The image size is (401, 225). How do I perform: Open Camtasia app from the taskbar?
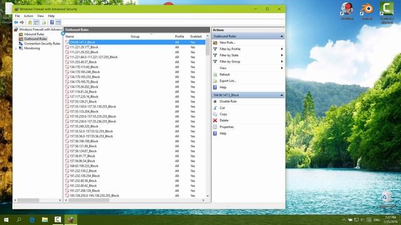click(58, 219)
